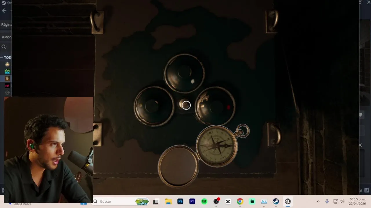Open the green robot app on the taskbar

[252, 202]
